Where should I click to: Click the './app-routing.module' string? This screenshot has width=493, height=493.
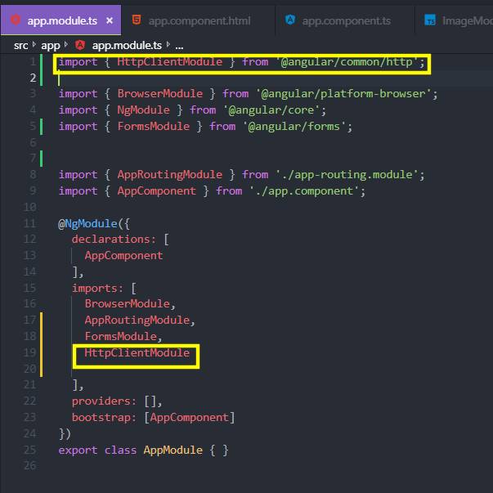(x=347, y=175)
